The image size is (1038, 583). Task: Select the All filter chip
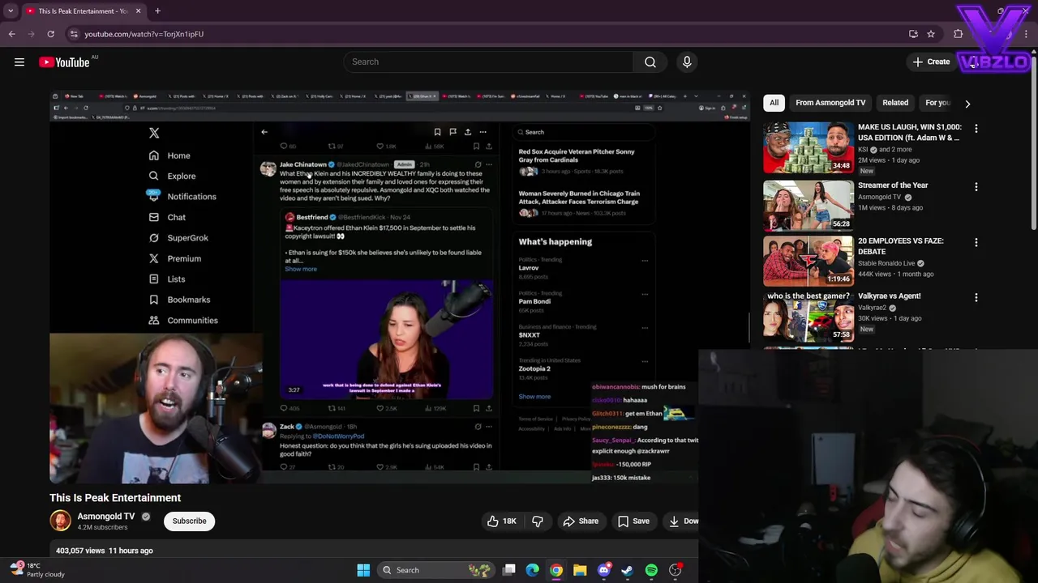pyautogui.click(x=774, y=103)
